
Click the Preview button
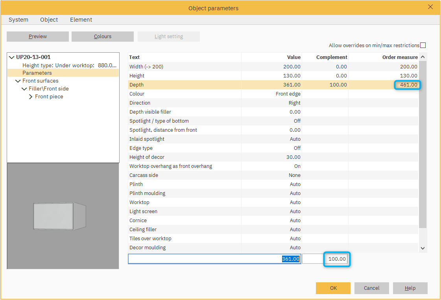[38, 37]
